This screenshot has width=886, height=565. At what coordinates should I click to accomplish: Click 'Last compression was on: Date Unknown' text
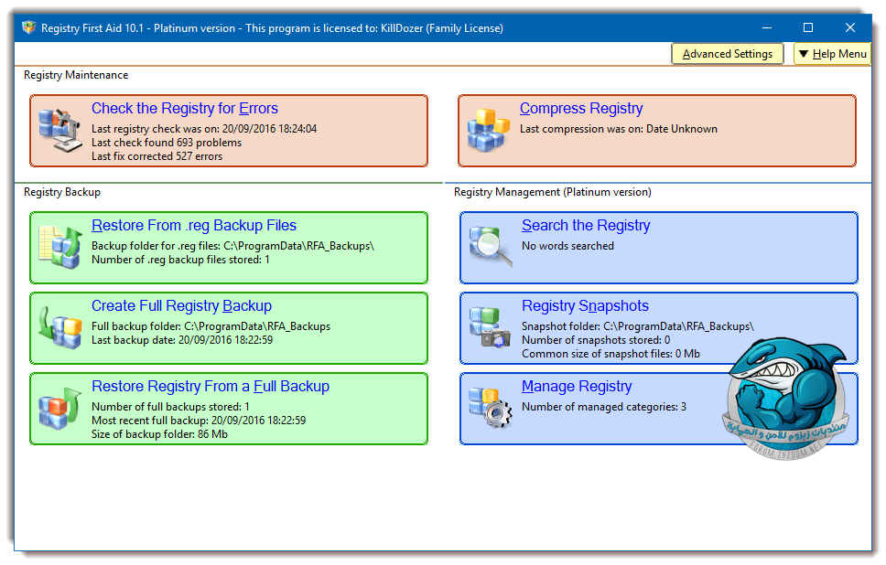pos(619,129)
